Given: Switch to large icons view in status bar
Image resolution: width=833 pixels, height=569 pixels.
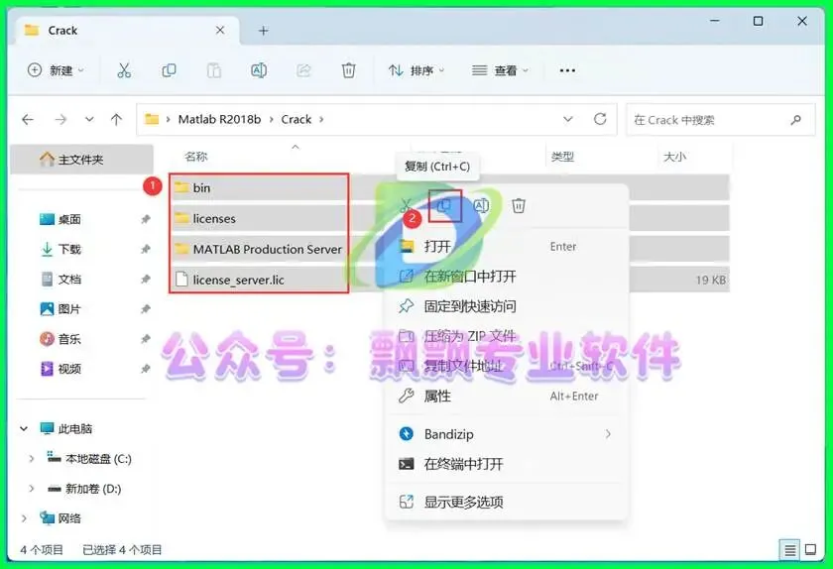Looking at the screenshot, I should pos(811,550).
